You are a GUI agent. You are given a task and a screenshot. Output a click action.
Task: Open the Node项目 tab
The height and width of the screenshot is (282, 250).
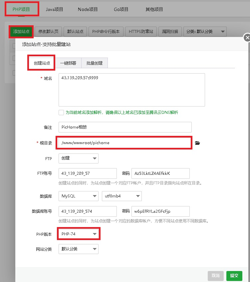click(x=88, y=9)
